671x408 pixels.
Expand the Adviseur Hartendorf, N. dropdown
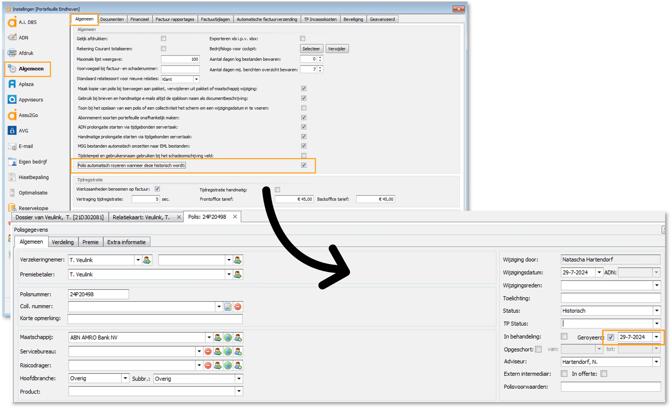pyautogui.click(x=656, y=362)
